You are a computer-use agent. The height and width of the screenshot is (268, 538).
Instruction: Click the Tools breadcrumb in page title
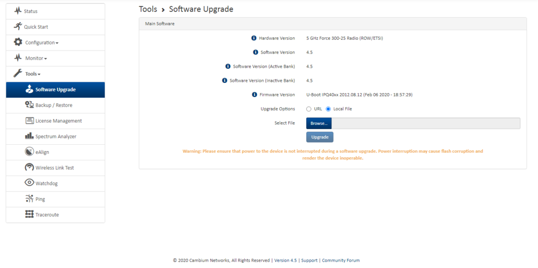[148, 9]
